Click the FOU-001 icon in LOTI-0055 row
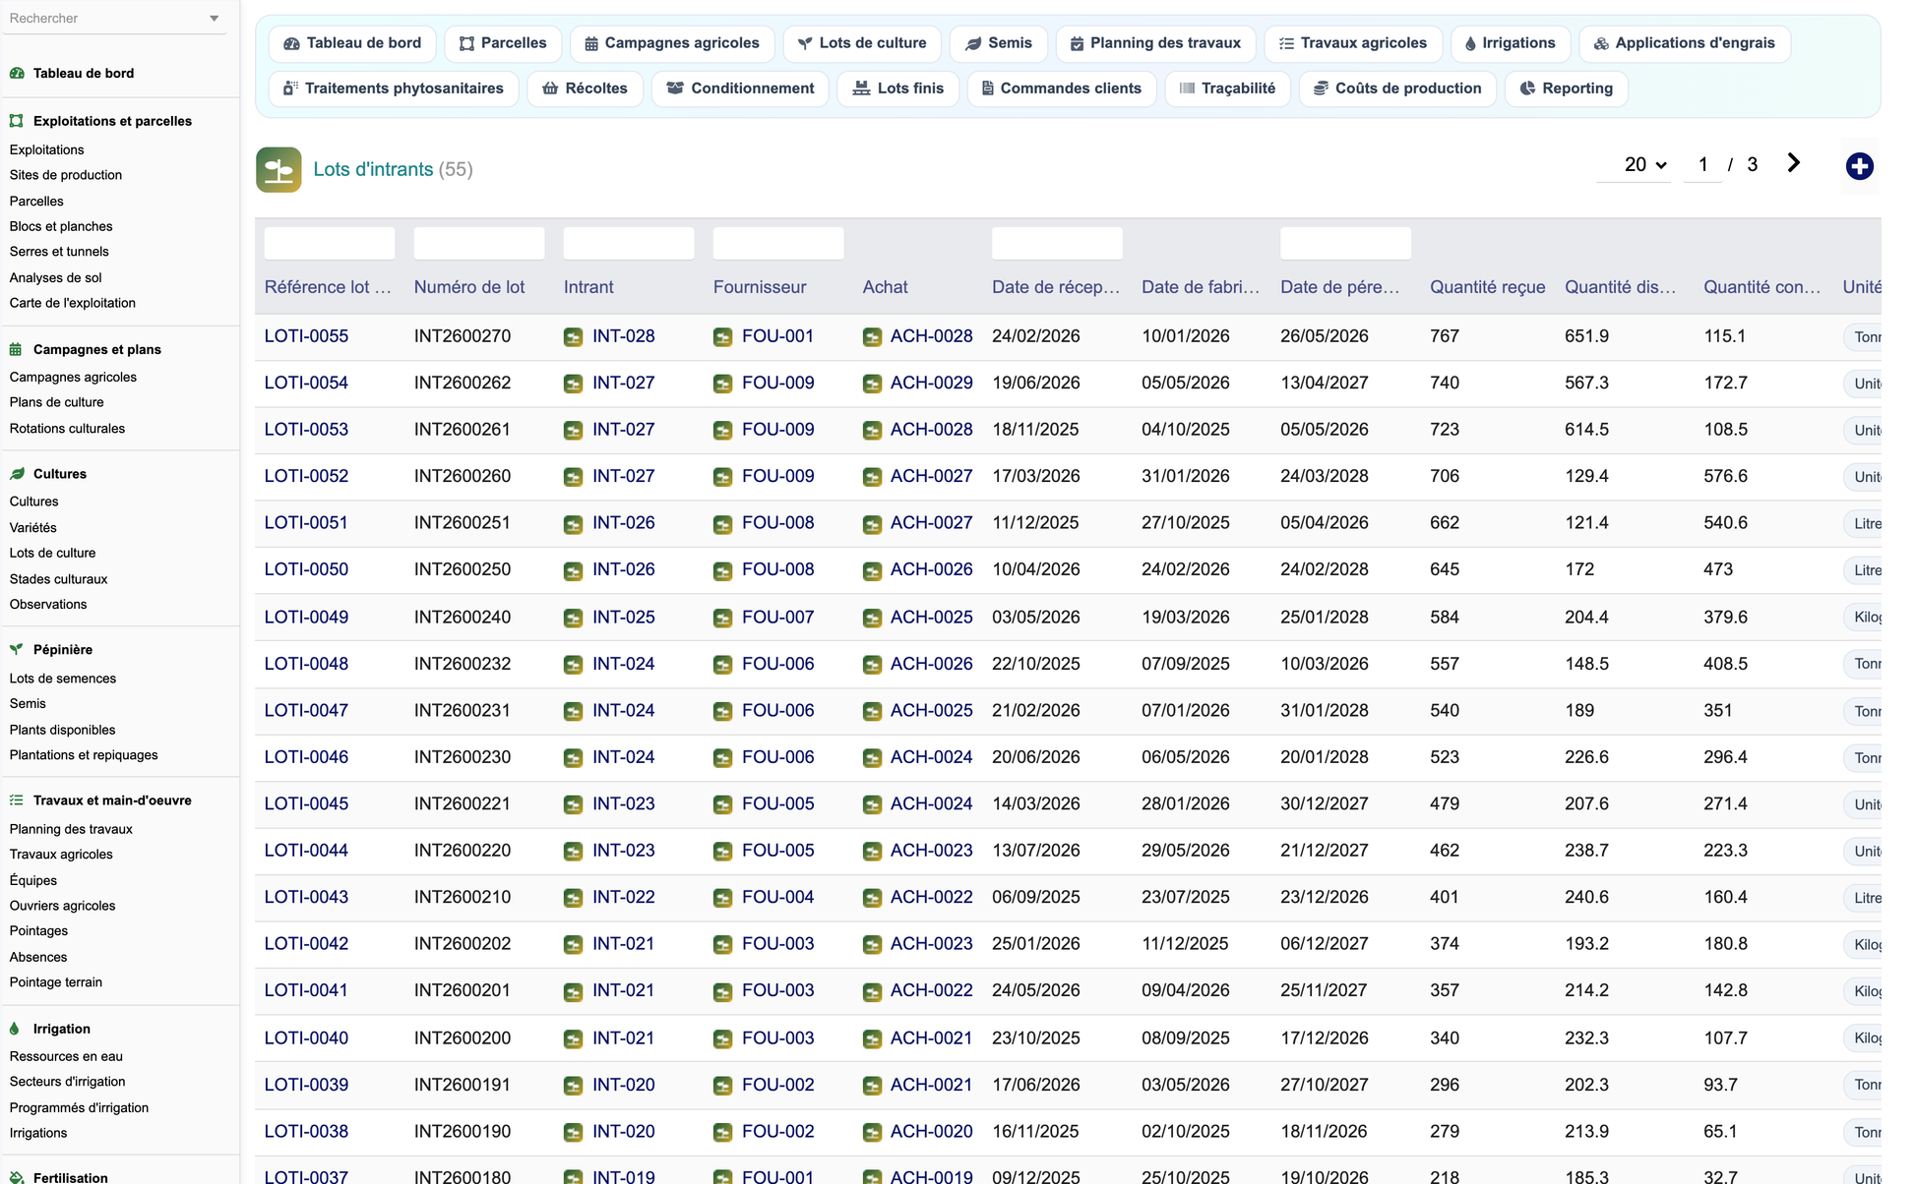Screen dimensions: 1915x1184 722,337
